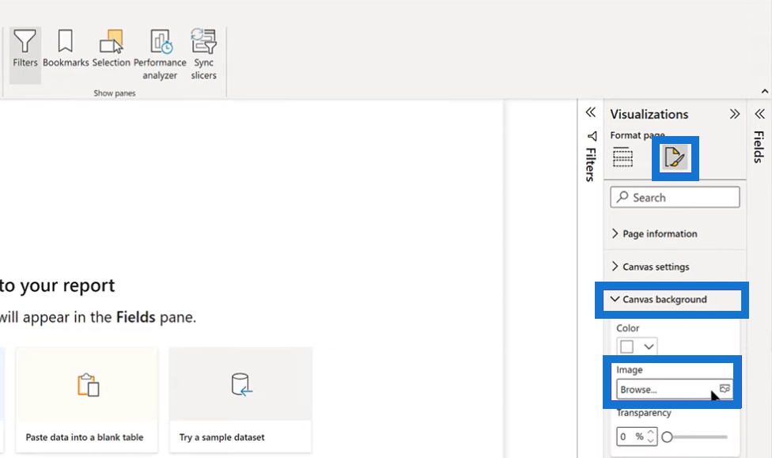Click the clipboard paste data icon

(88, 384)
